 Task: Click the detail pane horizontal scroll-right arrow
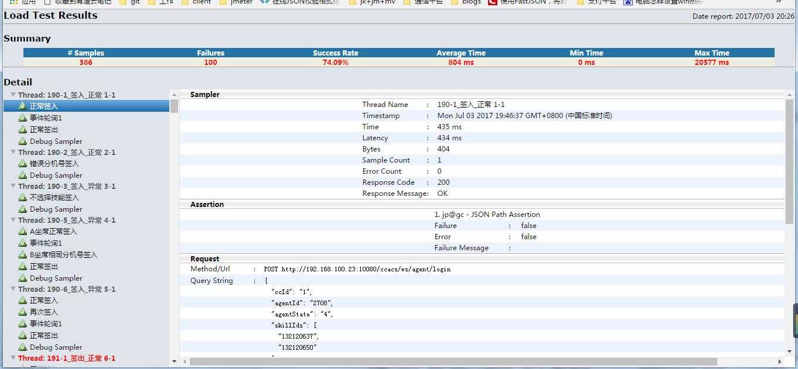(x=779, y=361)
